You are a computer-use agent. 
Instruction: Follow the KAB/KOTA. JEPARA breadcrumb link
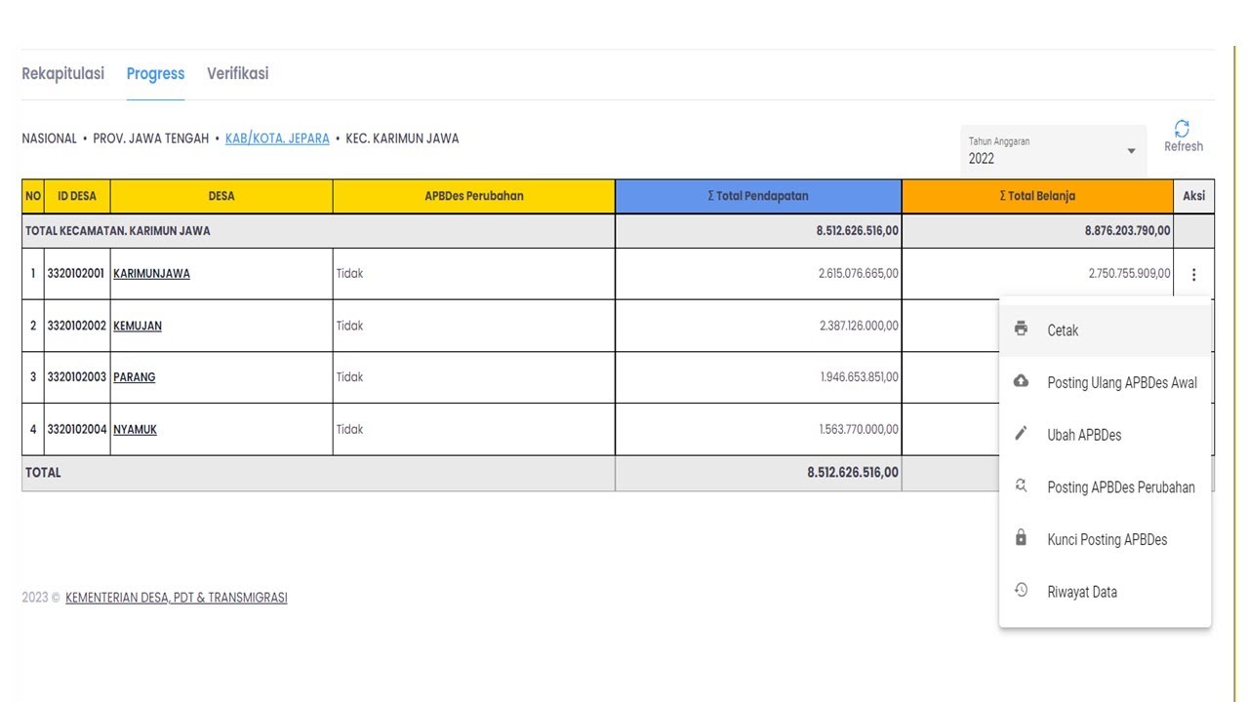tap(277, 138)
